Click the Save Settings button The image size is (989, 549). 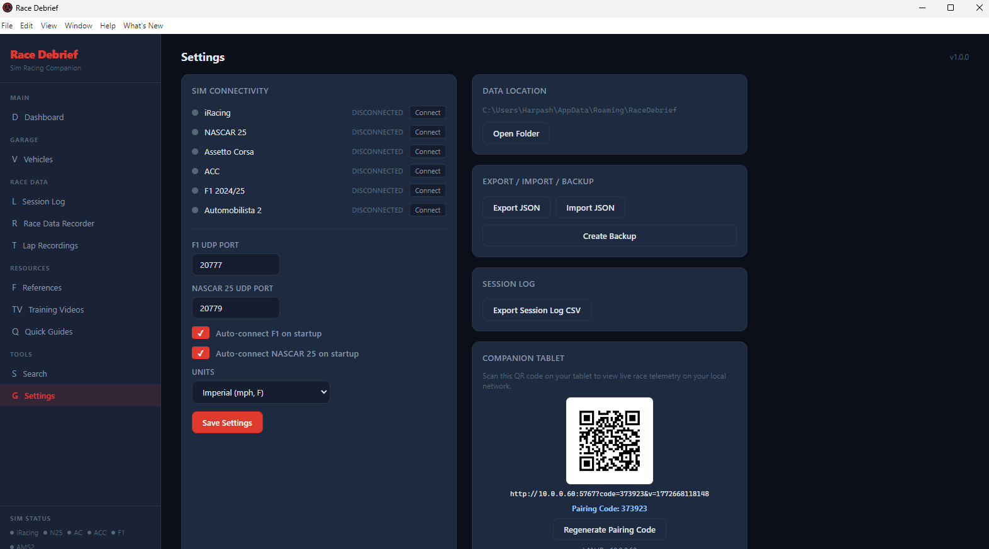coord(227,423)
